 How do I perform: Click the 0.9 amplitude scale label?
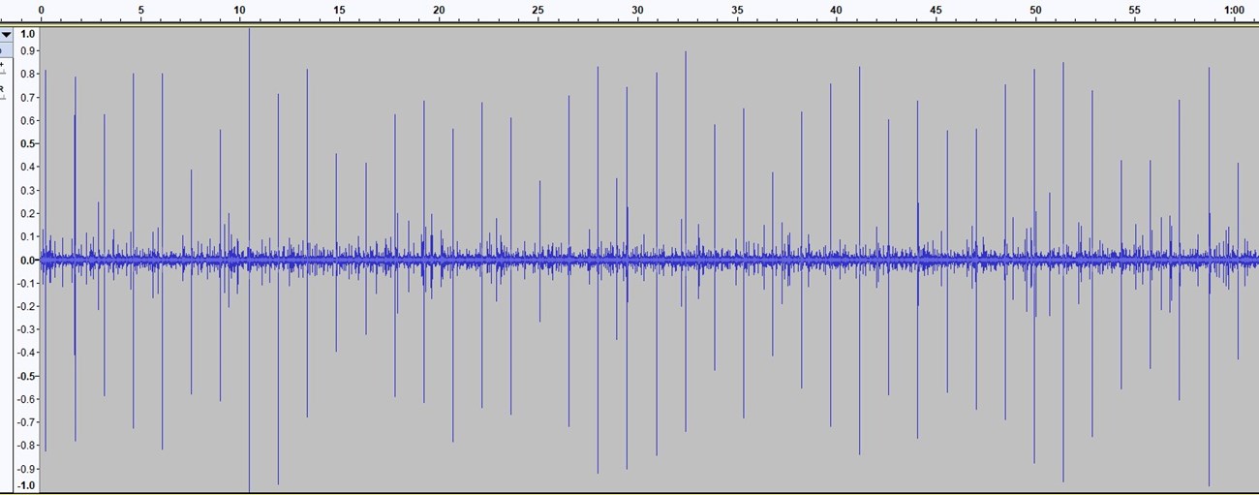pos(27,51)
